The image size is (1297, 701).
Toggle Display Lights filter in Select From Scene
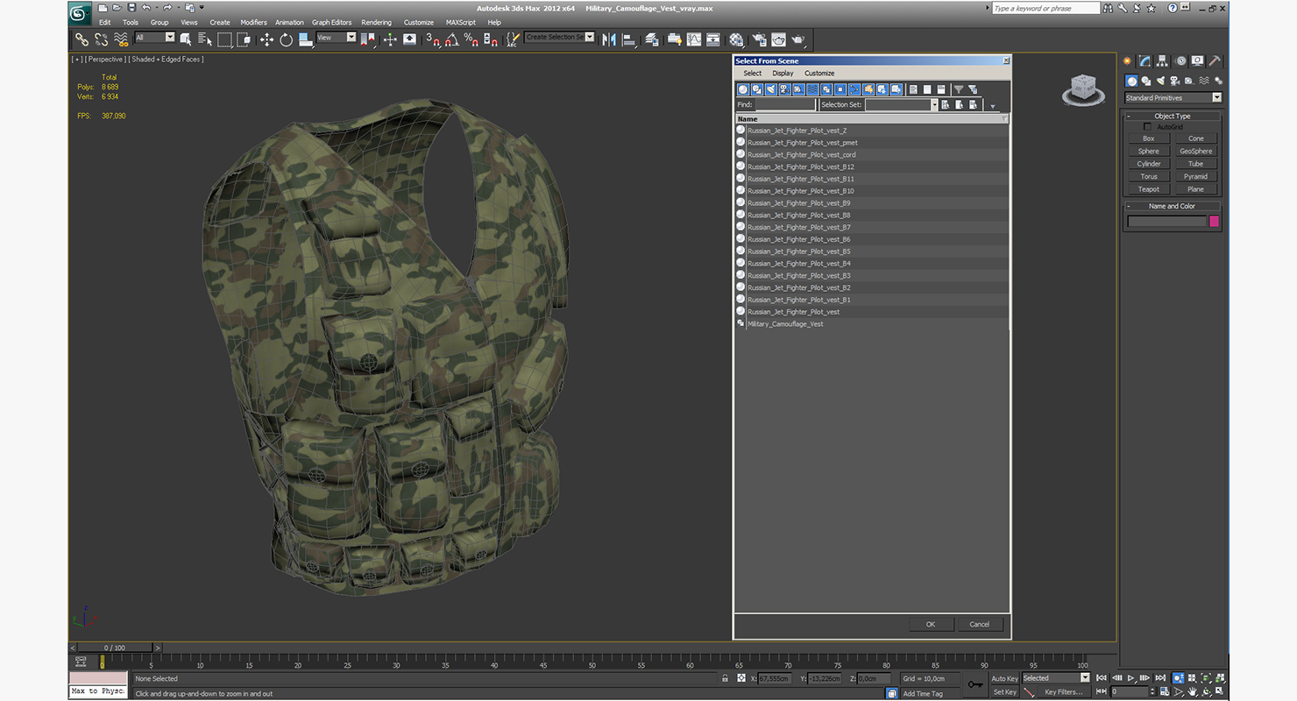coord(770,89)
